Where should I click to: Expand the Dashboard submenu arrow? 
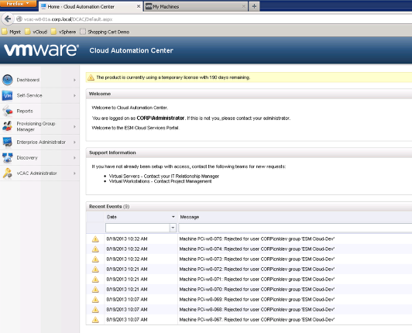click(x=74, y=80)
